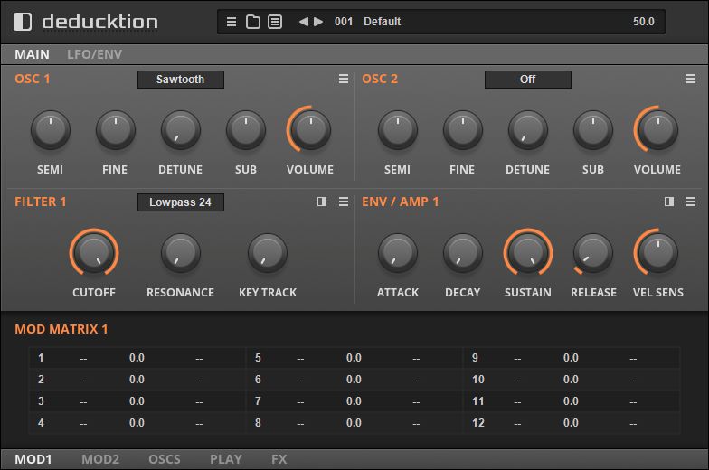This screenshot has width=709, height=470.
Task: Select mod matrix slot 1 destination
Action: (x=199, y=358)
